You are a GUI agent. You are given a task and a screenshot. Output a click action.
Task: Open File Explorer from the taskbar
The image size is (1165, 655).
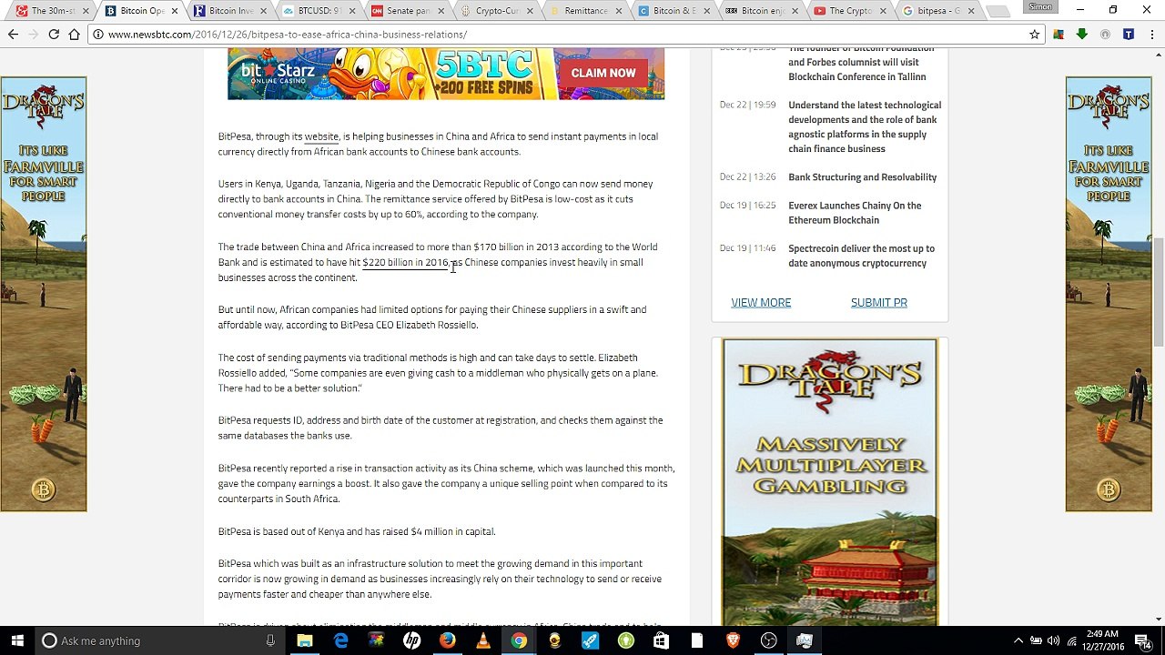(305, 640)
